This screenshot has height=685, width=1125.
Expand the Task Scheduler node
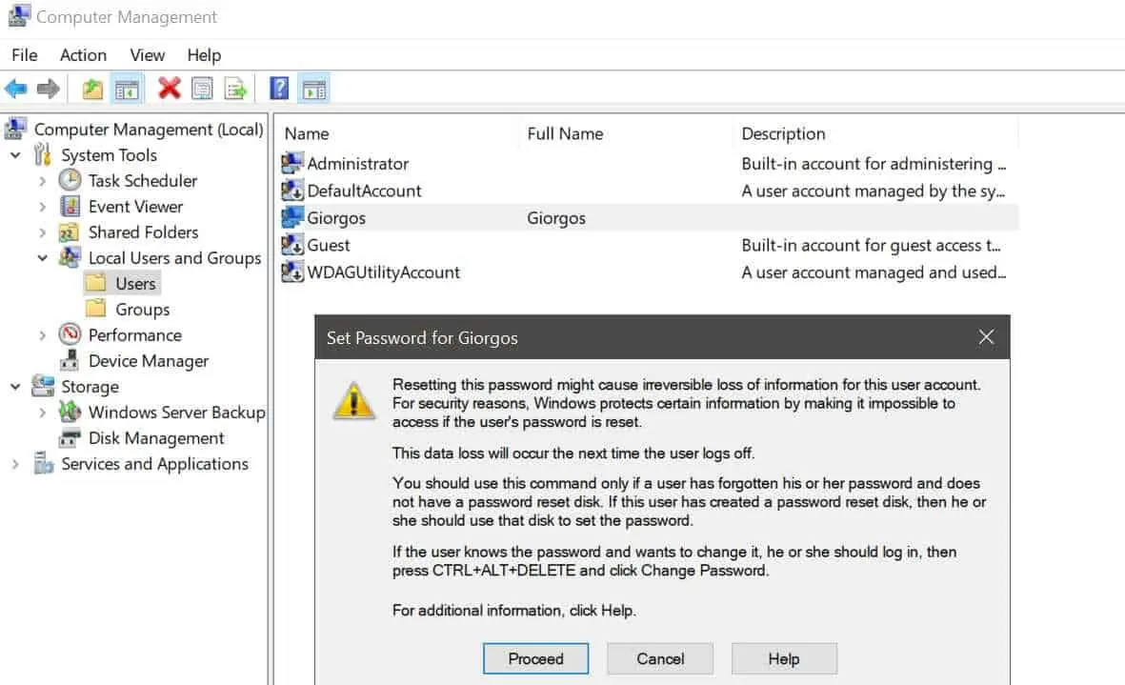tap(42, 181)
